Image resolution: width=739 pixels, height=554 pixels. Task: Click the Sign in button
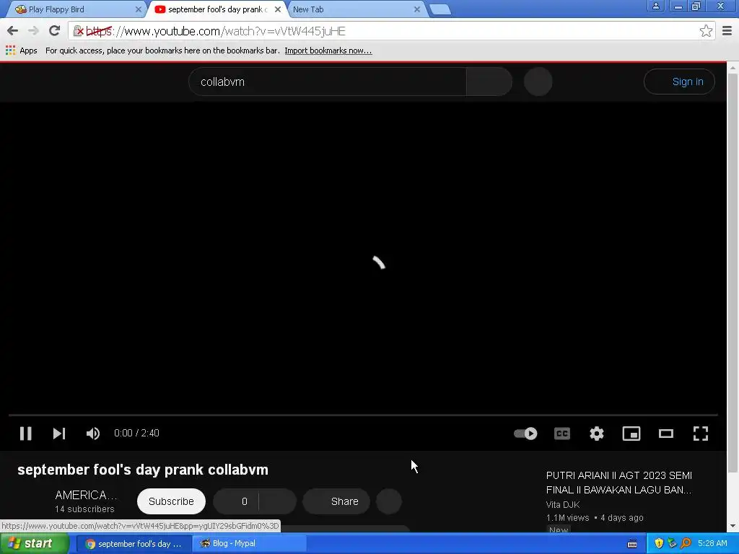point(679,82)
